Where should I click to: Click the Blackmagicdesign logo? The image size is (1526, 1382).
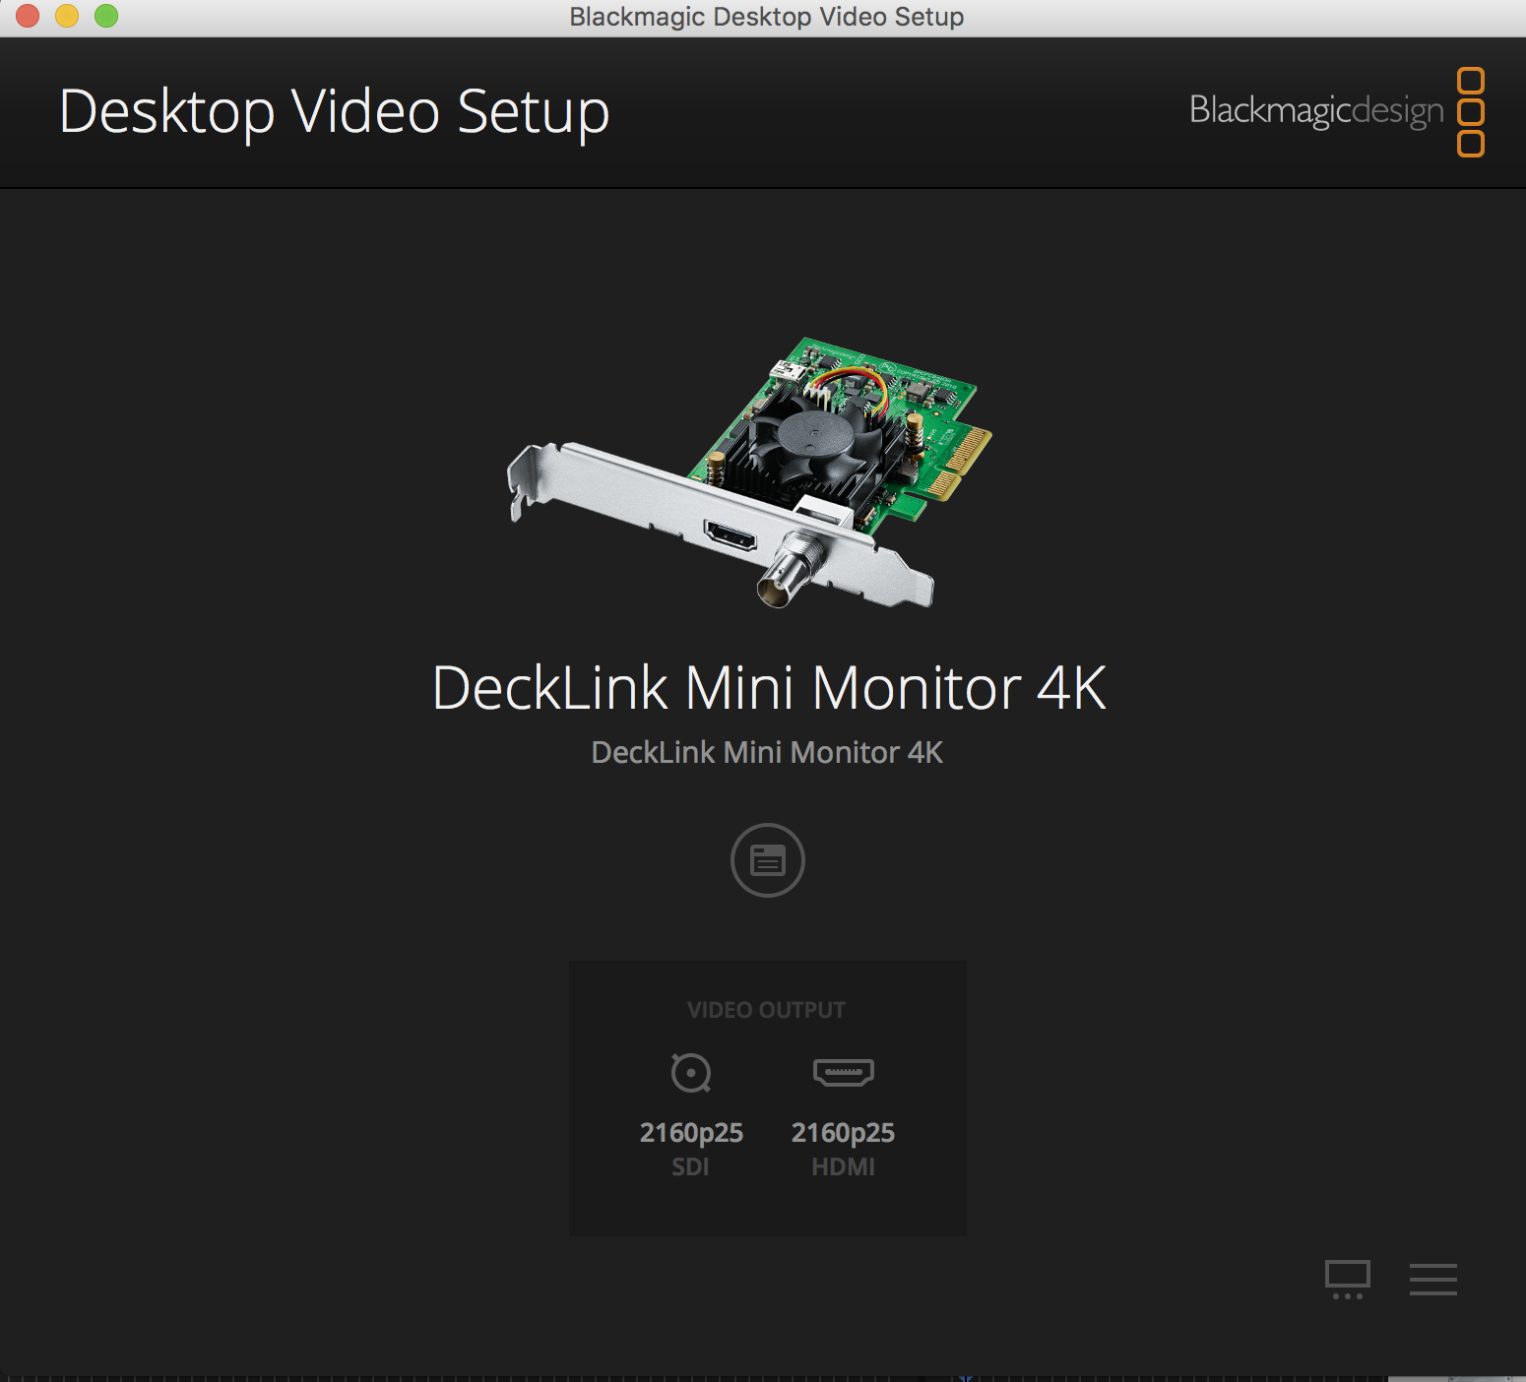click(1337, 111)
